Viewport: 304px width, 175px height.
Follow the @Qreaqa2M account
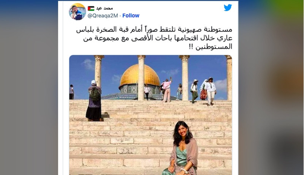[x=131, y=16]
